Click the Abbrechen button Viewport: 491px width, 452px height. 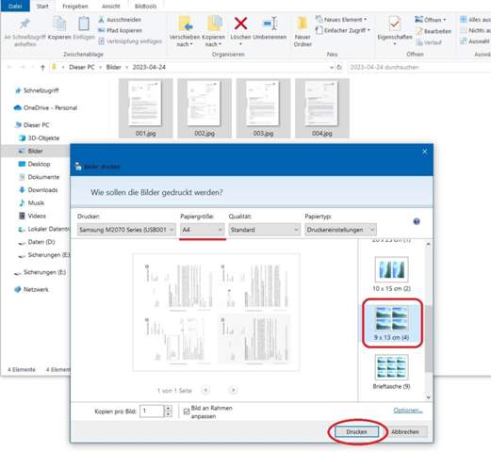click(x=405, y=432)
